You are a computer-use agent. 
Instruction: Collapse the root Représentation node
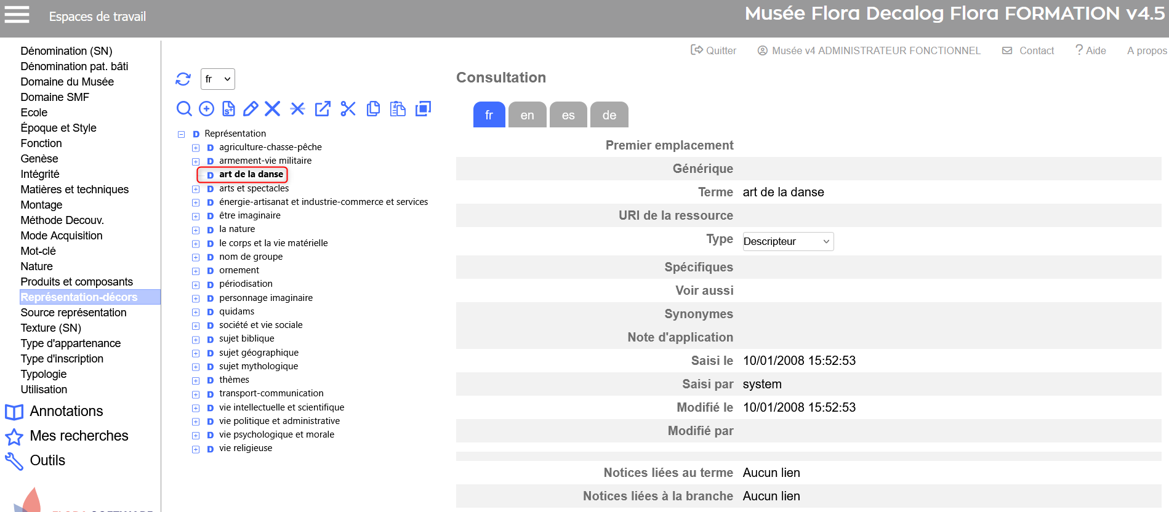point(181,134)
